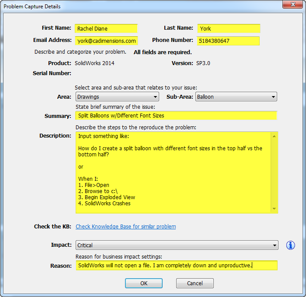
Task: Click the OK button
Action: tap(144, 283)
